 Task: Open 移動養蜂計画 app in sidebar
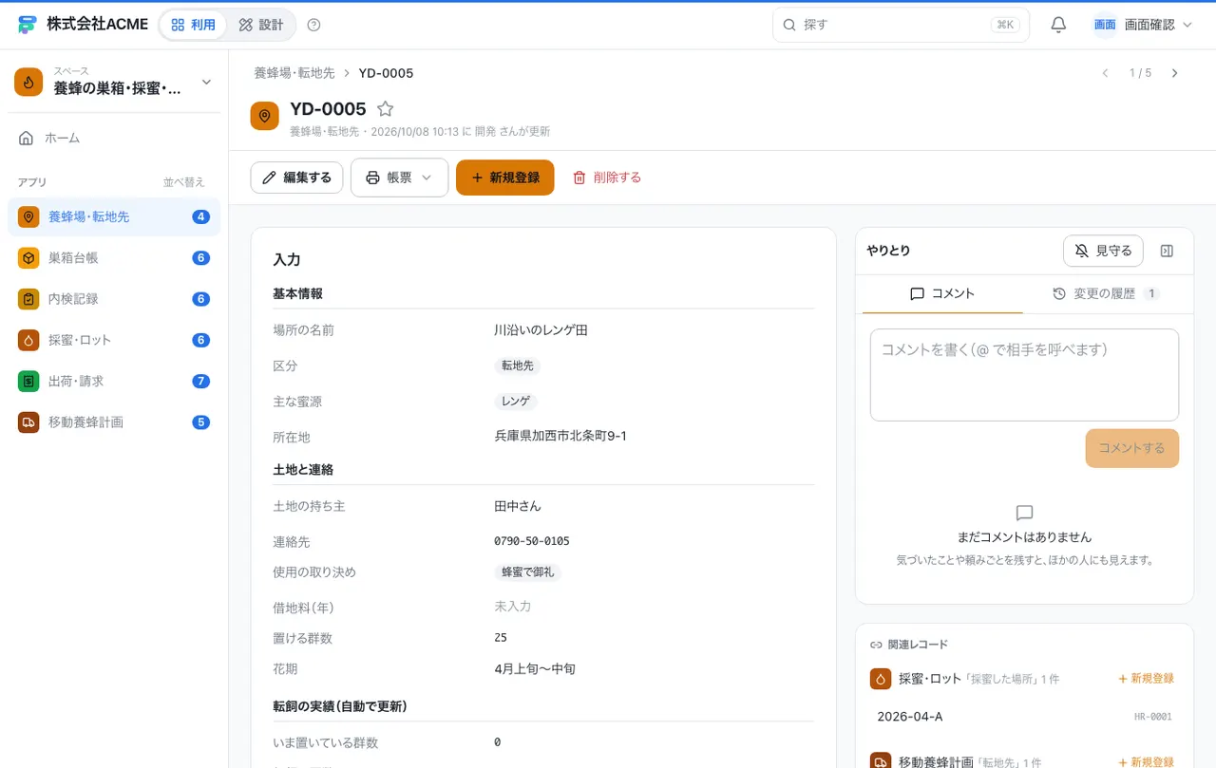click(114, 421)
